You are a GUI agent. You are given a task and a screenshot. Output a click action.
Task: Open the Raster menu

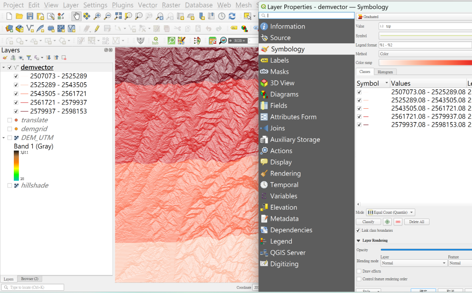click(171, 5)
